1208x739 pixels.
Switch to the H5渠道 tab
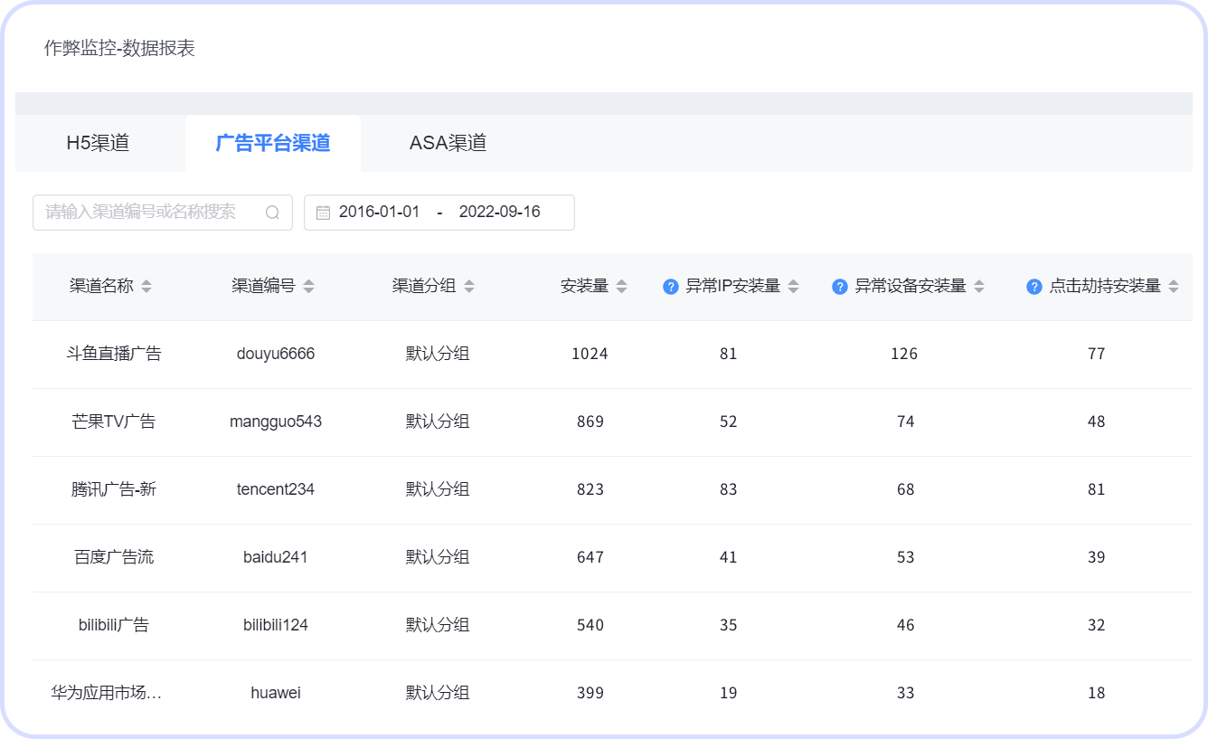tap(98, 143)
